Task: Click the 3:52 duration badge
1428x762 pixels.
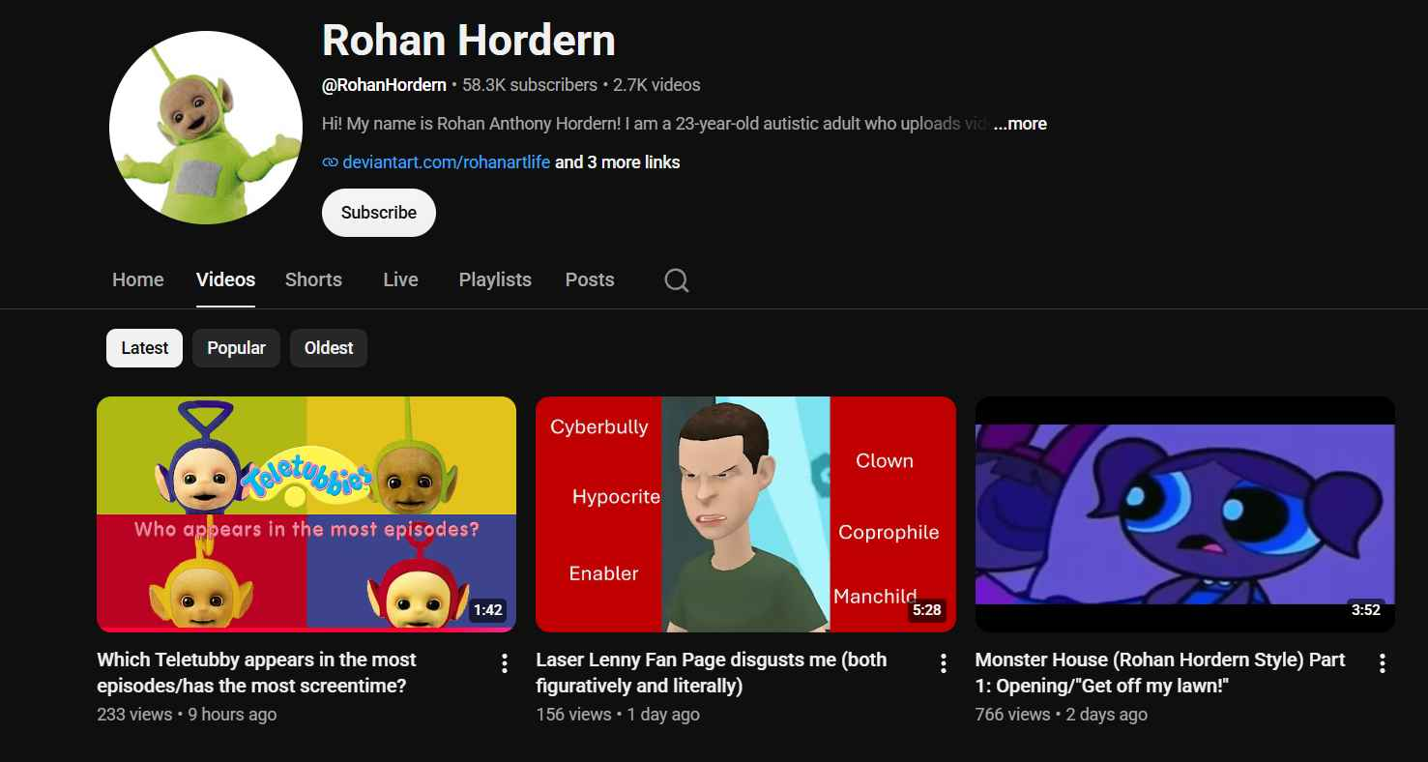Action: (x=1366, y=610)
